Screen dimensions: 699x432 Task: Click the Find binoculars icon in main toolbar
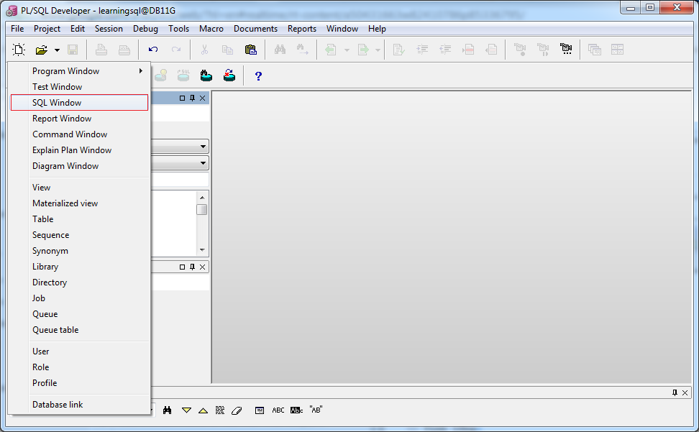280,50
